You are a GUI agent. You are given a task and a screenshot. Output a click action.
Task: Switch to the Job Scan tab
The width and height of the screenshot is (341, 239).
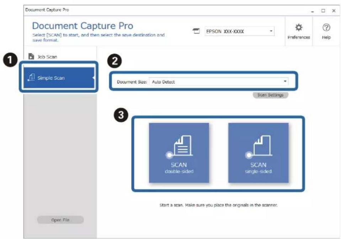click(x=60, y=57)
